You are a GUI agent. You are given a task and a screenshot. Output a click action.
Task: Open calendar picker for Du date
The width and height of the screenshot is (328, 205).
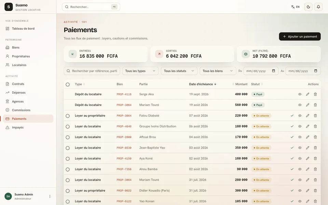(273, 71)
